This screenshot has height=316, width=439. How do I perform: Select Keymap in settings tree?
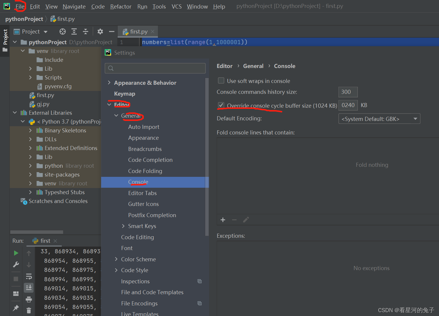tap(125, 94)
